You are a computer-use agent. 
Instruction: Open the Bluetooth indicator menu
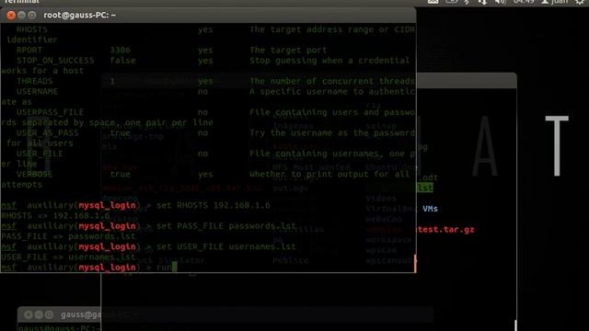pyautogui.click(x=467, y=2)
